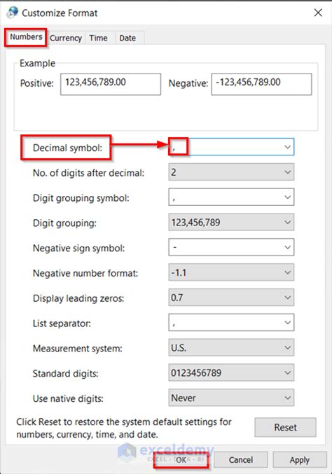Expand the Measurement system dropdown

(231, 347)
